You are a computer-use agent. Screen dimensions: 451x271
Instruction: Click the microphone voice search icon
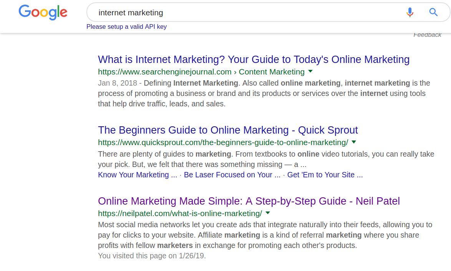point(410,12)
